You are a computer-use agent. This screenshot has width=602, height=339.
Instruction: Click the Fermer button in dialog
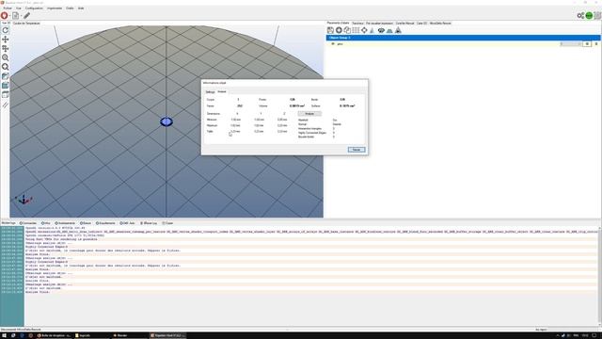coord(356,150)
